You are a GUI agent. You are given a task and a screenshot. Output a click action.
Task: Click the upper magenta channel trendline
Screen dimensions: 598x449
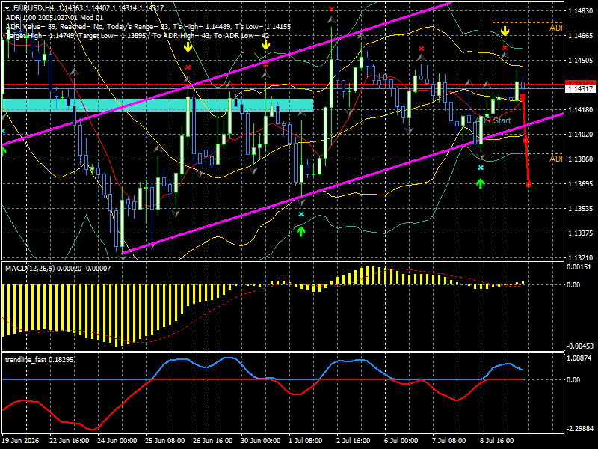coord(227,73)
